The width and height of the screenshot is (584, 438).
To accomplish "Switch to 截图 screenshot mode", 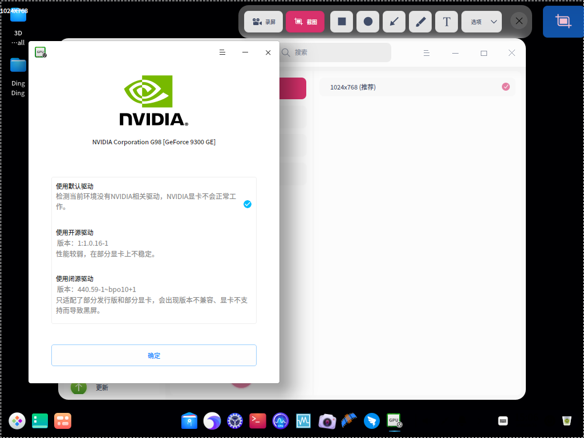I will [x=306, y=22].
